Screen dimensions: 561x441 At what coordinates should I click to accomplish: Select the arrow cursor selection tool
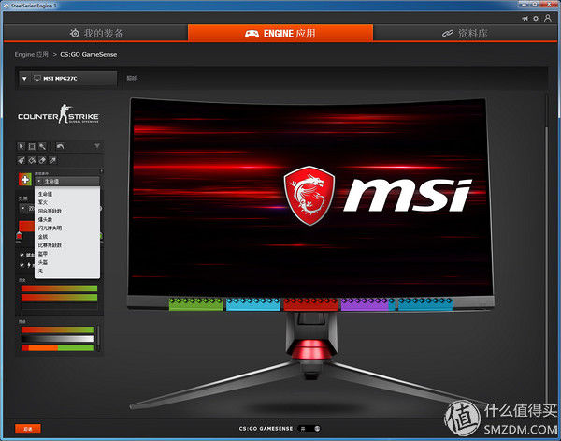coord(22,146)
